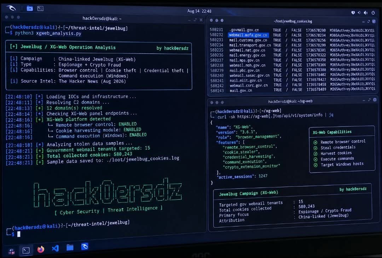Launch terminal from the top panel icon
This screenshot has height=258, width=382.
tap(40, 8)
